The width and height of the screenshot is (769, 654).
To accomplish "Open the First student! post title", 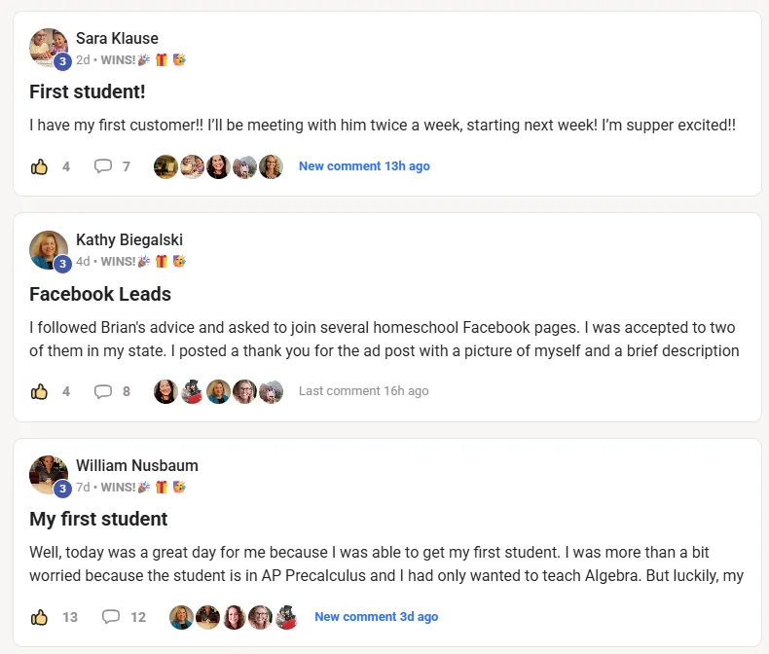I will (x=88, y=92).
